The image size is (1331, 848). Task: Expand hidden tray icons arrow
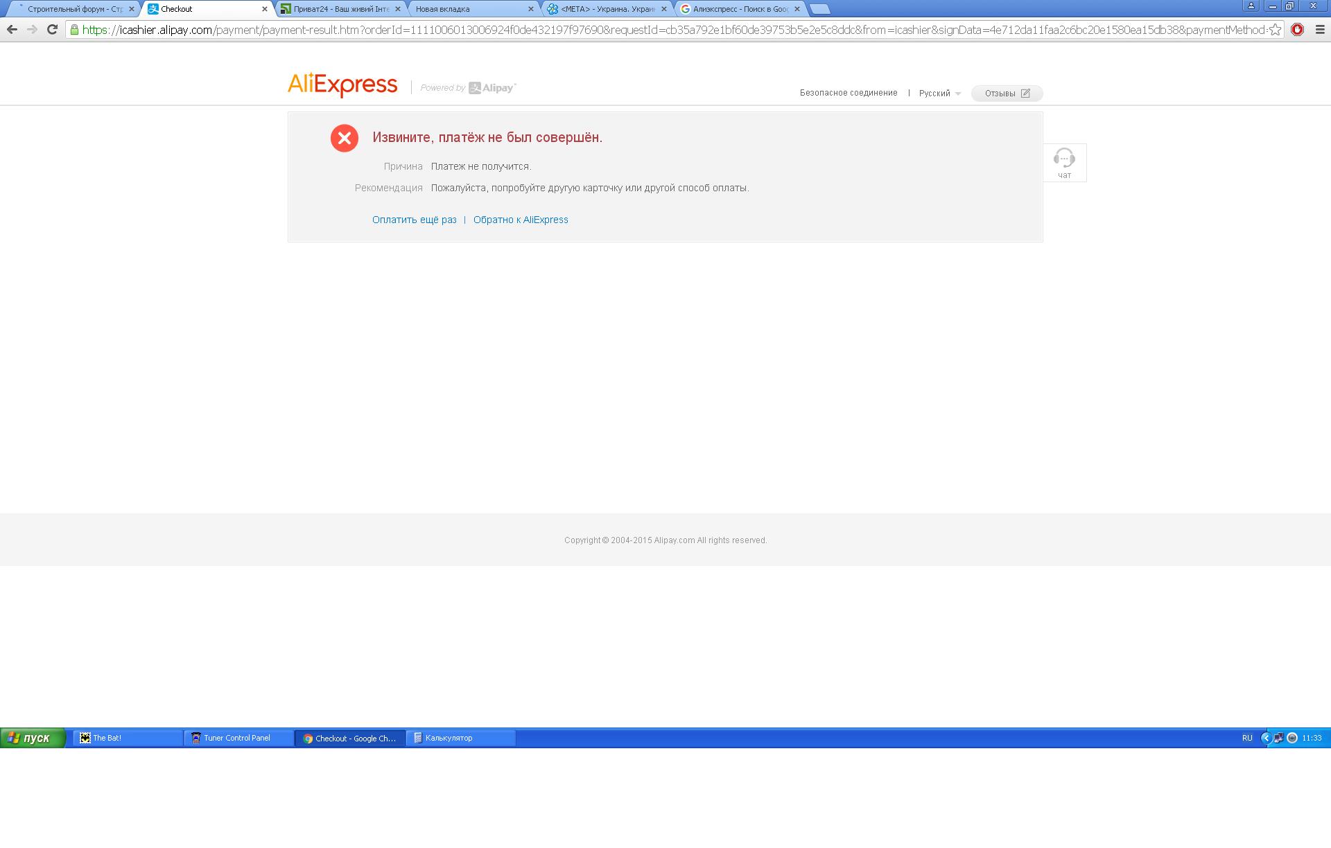[1266, 738]
